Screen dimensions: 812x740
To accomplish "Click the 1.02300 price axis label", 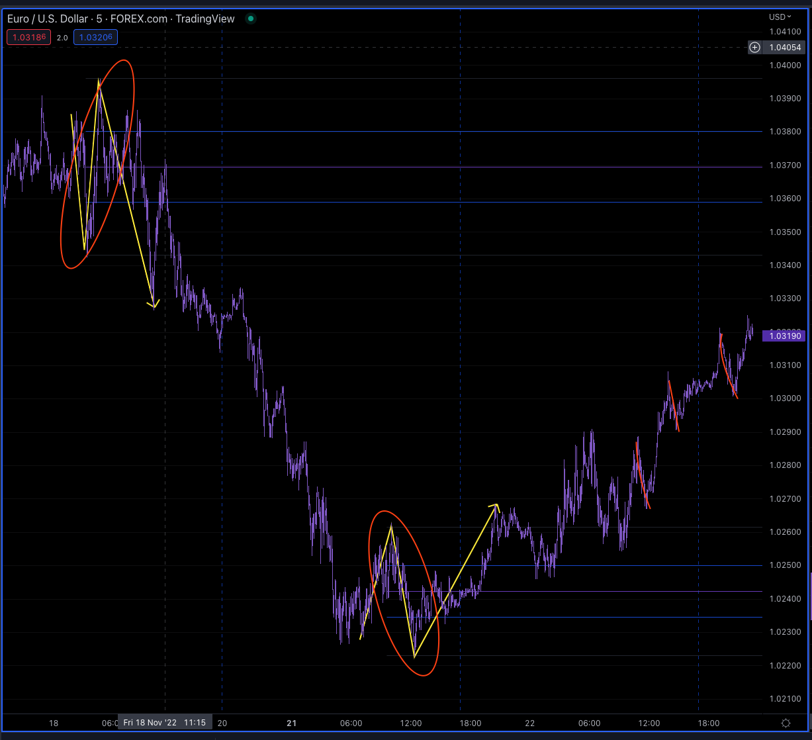I will 786,631.
